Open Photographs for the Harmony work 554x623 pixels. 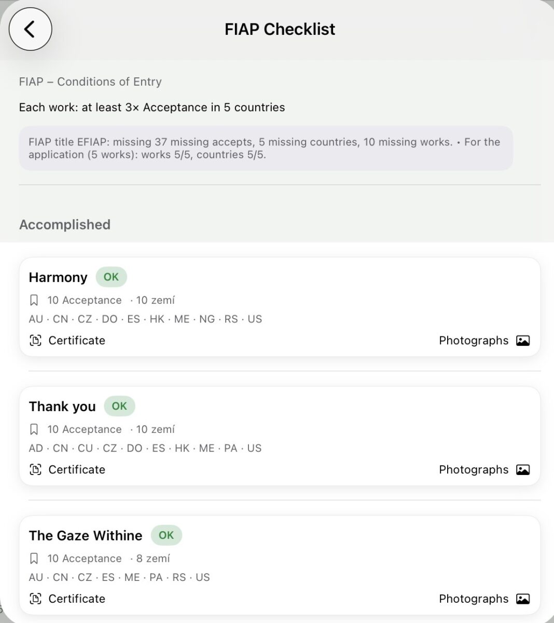coord(474,341)
